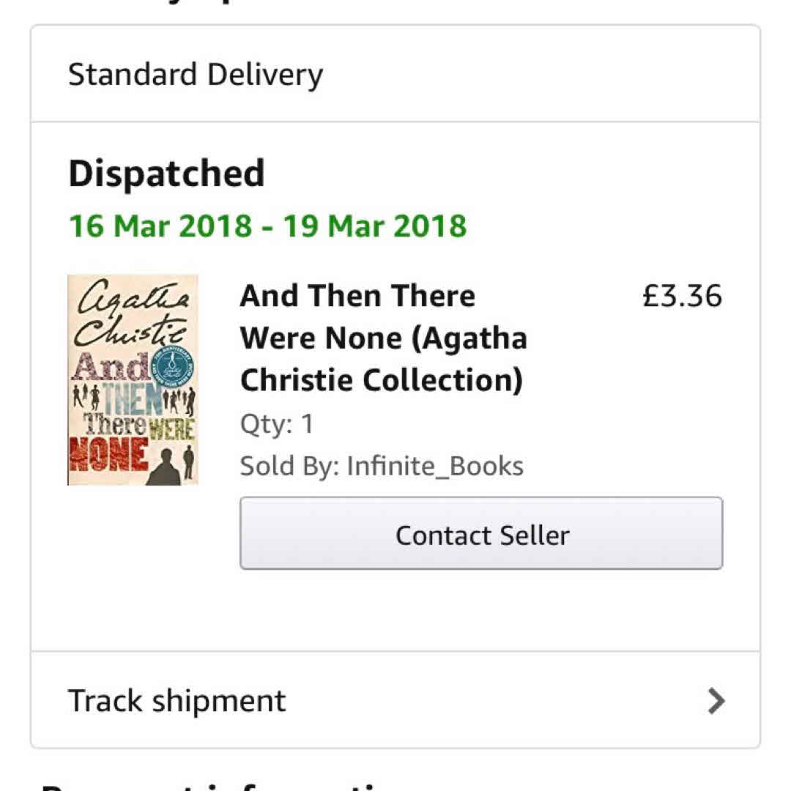Click the 'Agatha Christie Collection)' title line
This screenshot has width=791, height=791.
pyautogui.click(x=382, y=380)
